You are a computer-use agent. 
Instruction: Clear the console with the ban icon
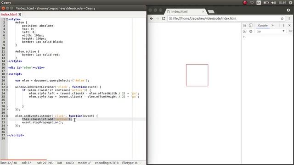click(x=251, y=31)
